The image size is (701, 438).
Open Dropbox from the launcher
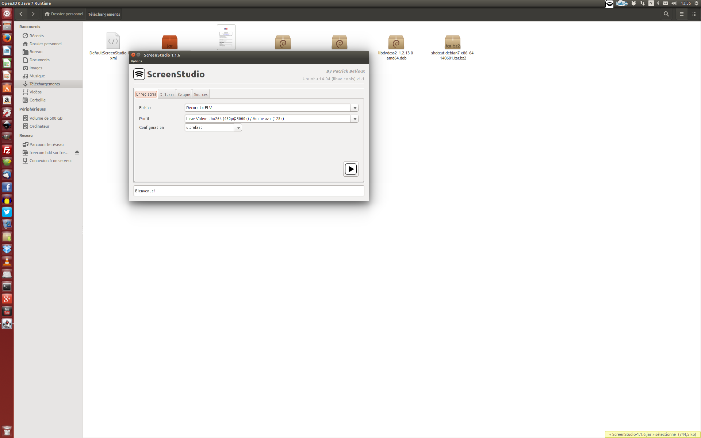(x=7, y=249)
